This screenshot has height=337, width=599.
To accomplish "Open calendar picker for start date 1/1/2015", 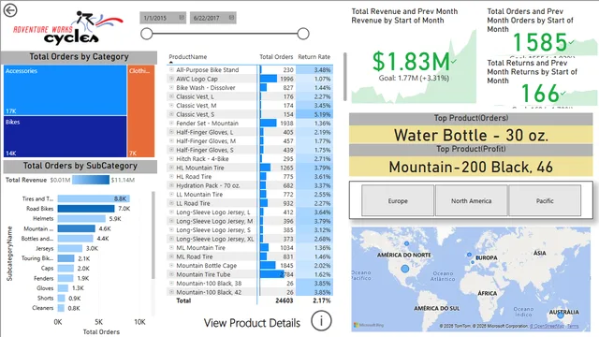I will (x=182, y=18).
